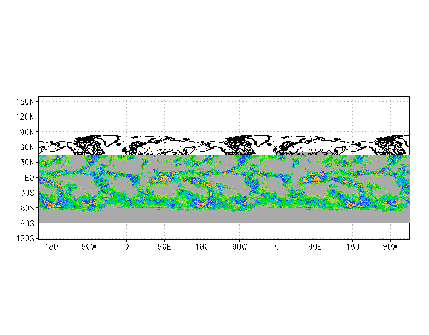Select the 120S latitude axis label

coord(25,239)
